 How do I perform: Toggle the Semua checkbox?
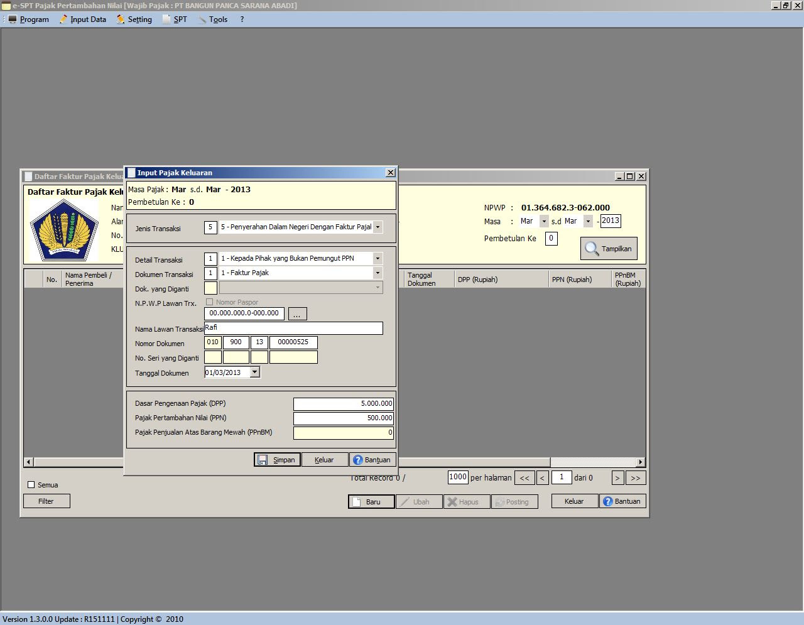click(31, 485)
